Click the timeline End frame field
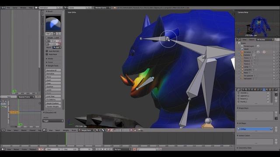 tap(70, 149)
